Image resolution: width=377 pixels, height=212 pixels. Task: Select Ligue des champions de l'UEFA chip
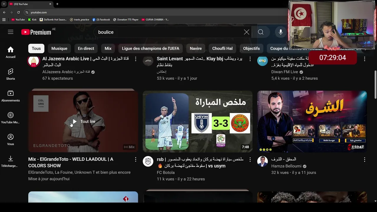151,49
